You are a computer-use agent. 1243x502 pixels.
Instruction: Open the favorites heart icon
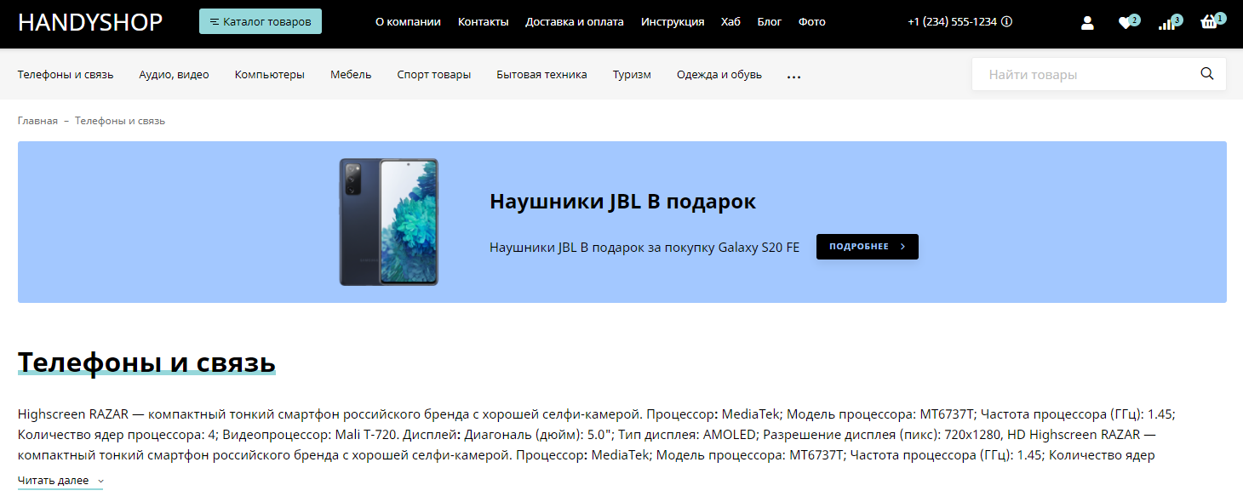(1126, 23)
